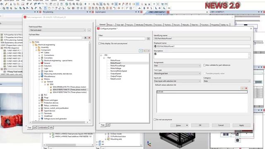This screenshot has height=149, width=265.
Task: Open the Assignment dropdown showing Part
Action: (x=178, y=65)
